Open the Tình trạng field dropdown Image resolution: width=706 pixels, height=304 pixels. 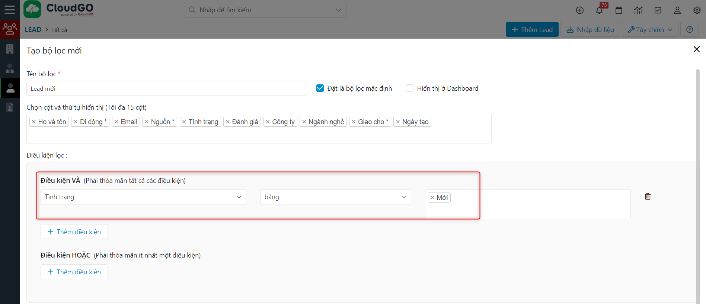[143, 197]
